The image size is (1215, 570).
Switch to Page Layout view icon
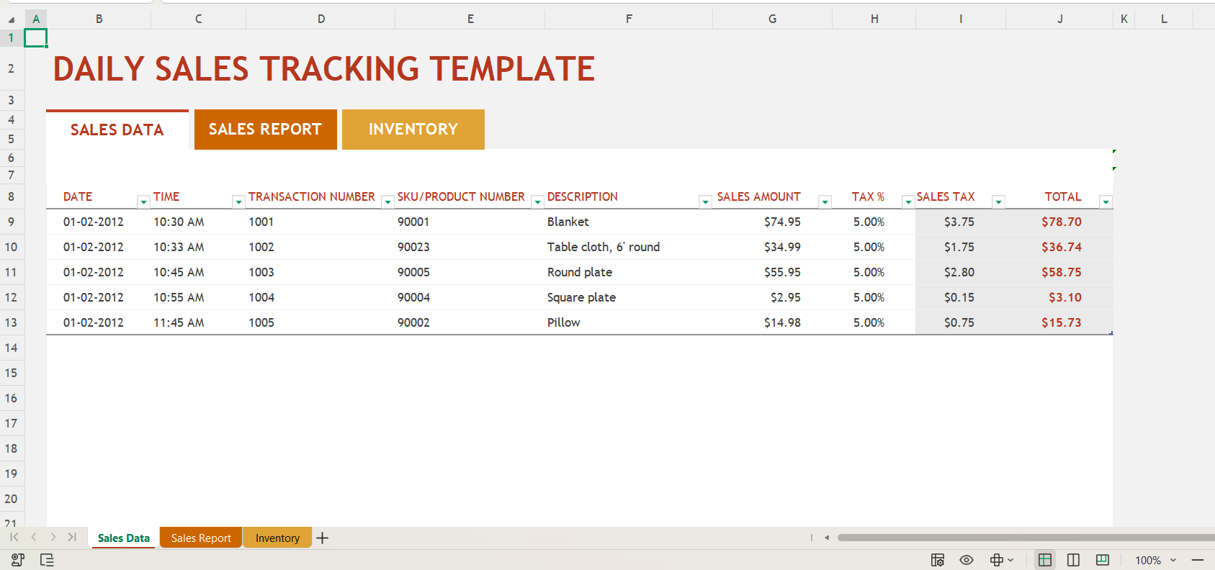coord(1103,560)
